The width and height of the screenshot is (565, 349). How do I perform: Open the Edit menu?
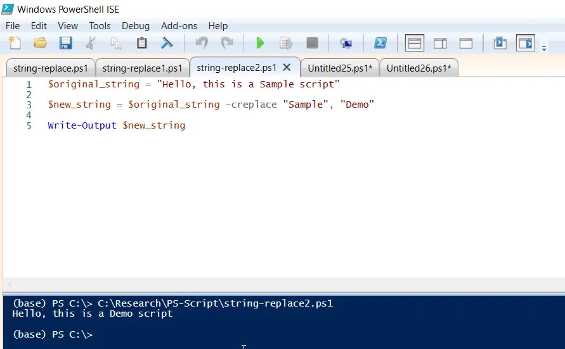[x=39, y=26]
